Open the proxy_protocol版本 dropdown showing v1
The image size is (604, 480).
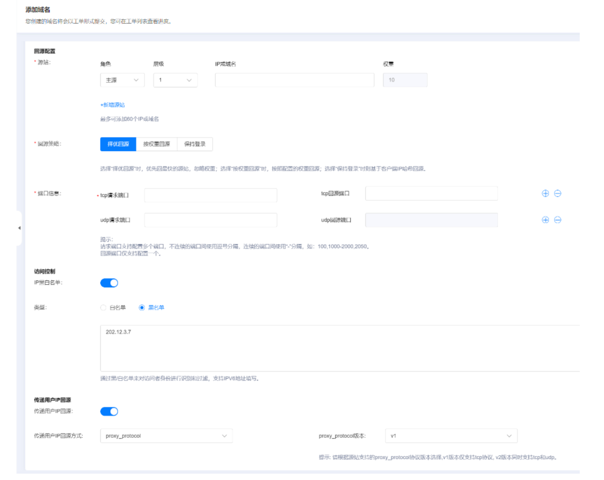click(451, 436)
